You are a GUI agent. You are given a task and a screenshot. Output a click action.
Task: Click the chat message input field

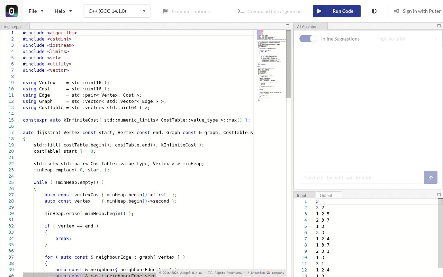click(x=361, y=177)
